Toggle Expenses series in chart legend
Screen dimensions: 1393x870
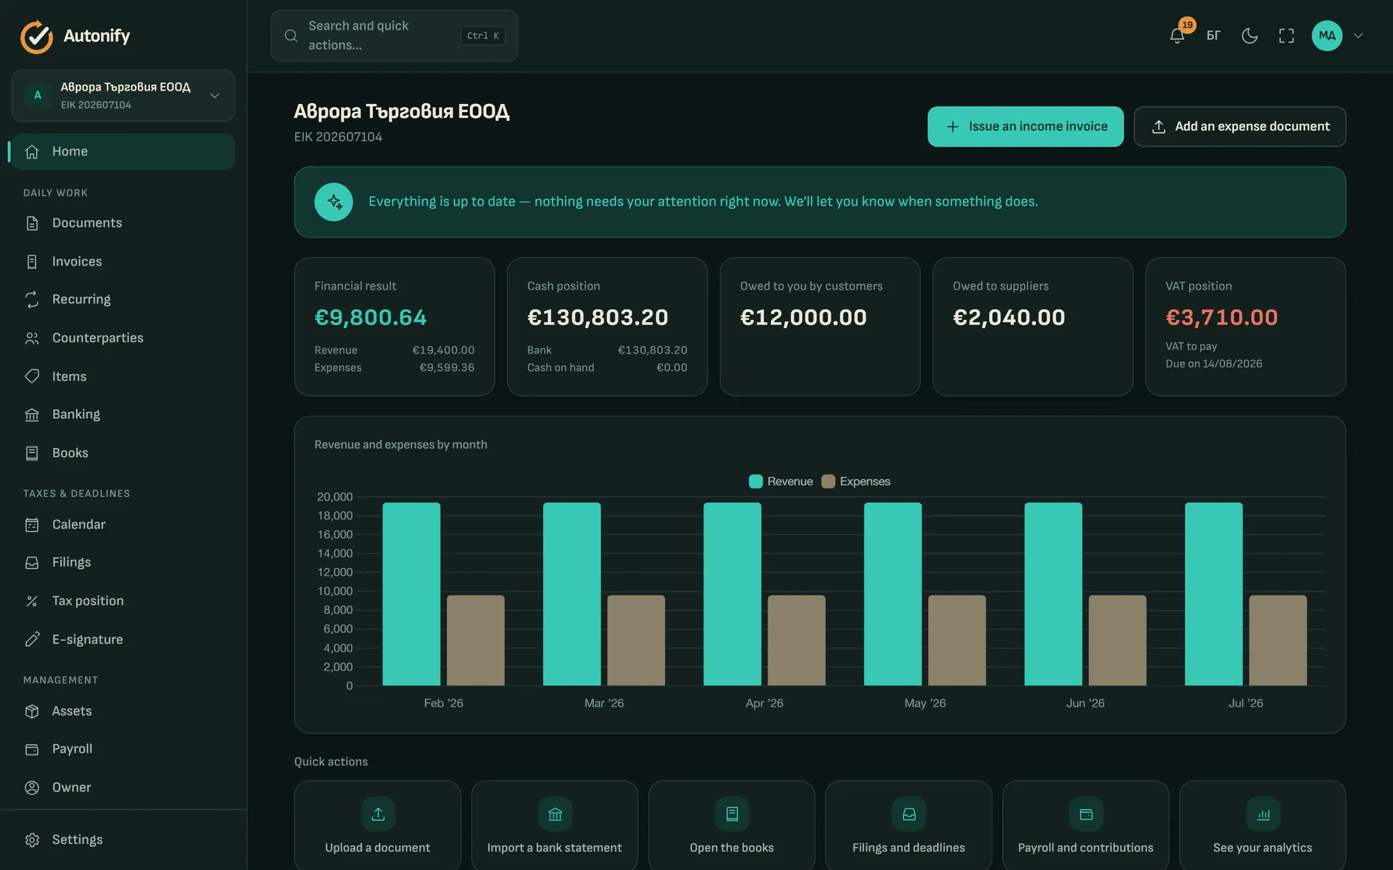855,482
